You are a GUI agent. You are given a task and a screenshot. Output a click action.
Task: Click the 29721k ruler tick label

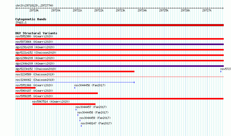point(77,10)
